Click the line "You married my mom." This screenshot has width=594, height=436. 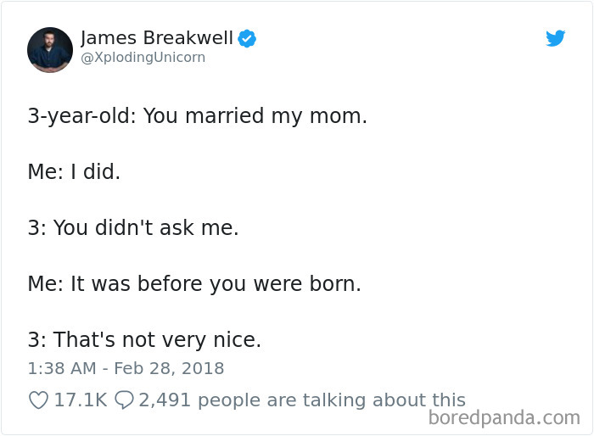[x=255, y=116]
